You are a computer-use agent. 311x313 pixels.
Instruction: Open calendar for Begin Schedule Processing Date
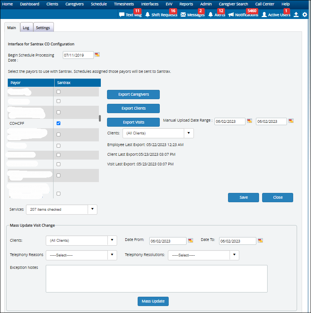pyautogui.click(x=97, y=55)
